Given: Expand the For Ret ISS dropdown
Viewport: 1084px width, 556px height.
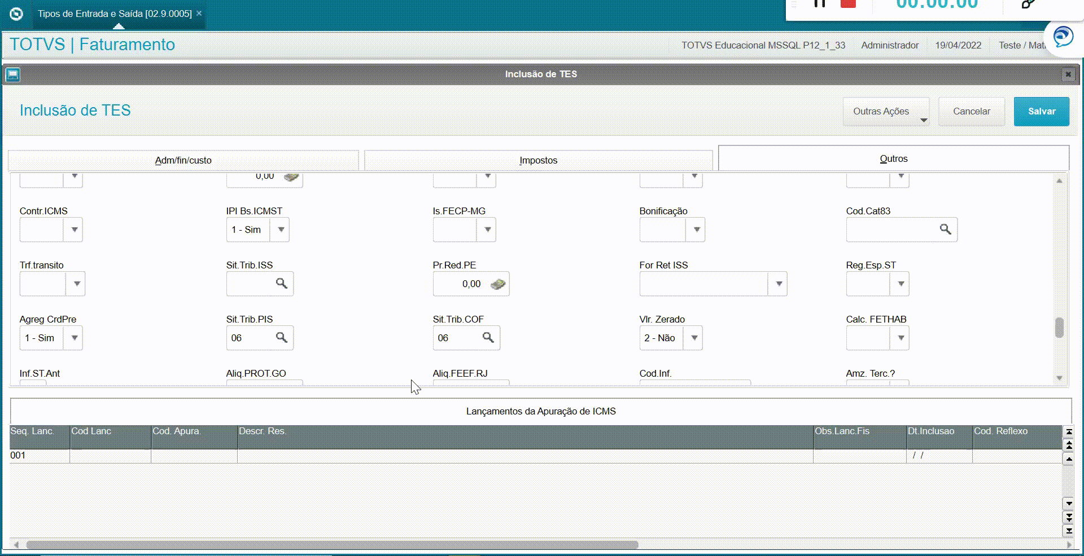Looking at the screenshot, I should [778, 284].
